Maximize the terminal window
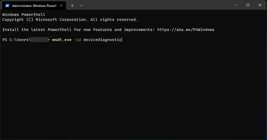The image size is (267, 140). click(248, 5)
